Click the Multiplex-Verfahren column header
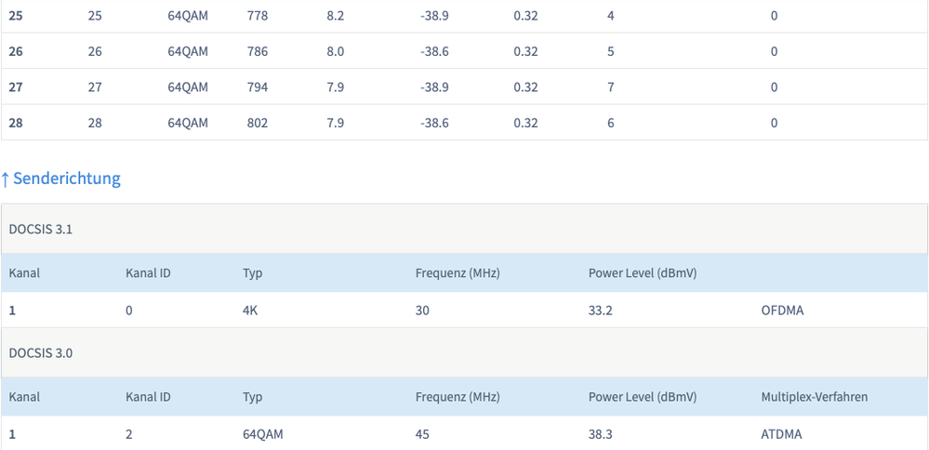 point(814,397)
